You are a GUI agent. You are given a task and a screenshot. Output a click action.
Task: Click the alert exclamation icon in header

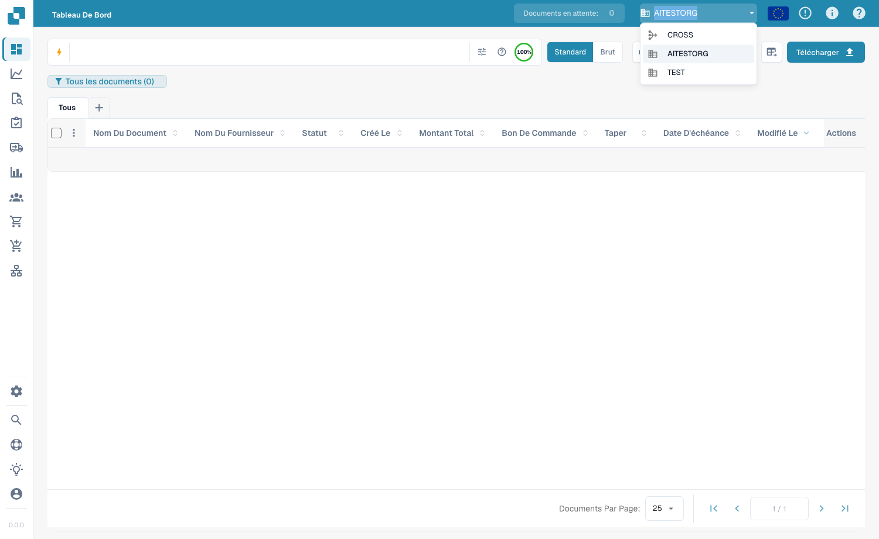[805, 13]
